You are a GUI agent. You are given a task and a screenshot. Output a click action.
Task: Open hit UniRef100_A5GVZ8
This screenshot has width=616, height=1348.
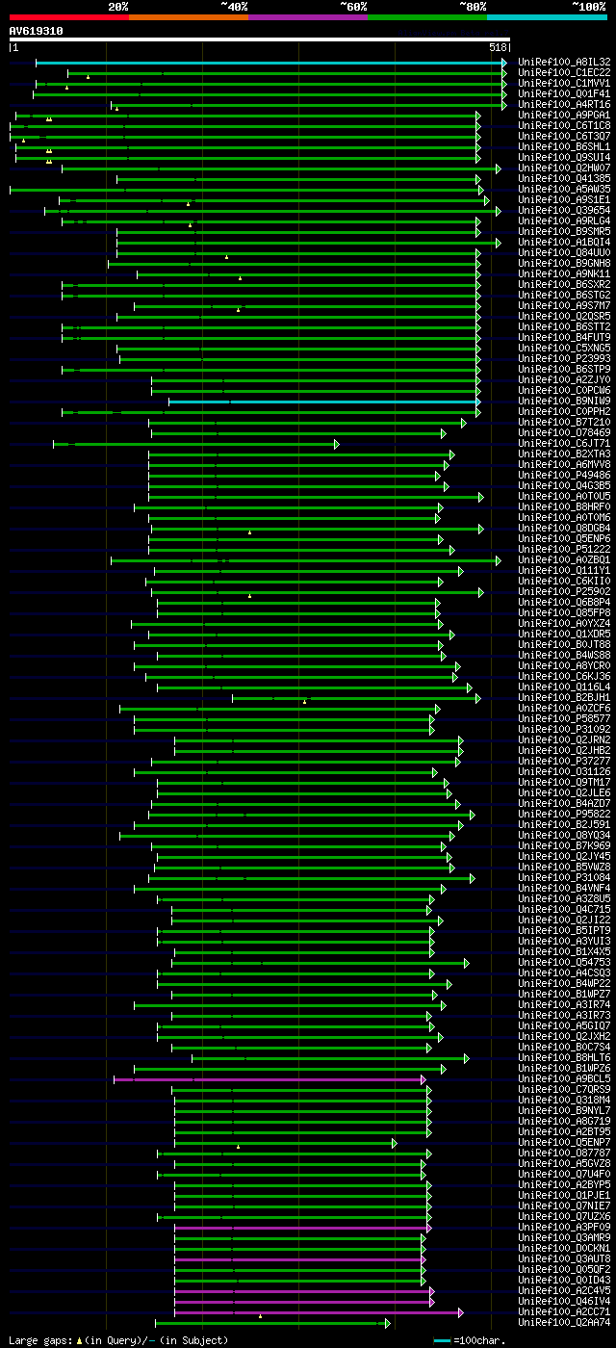pyautogui.click(x=564, y=1164)
